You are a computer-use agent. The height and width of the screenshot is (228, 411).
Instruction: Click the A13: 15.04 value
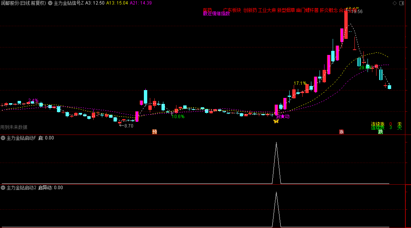point(117,3)
